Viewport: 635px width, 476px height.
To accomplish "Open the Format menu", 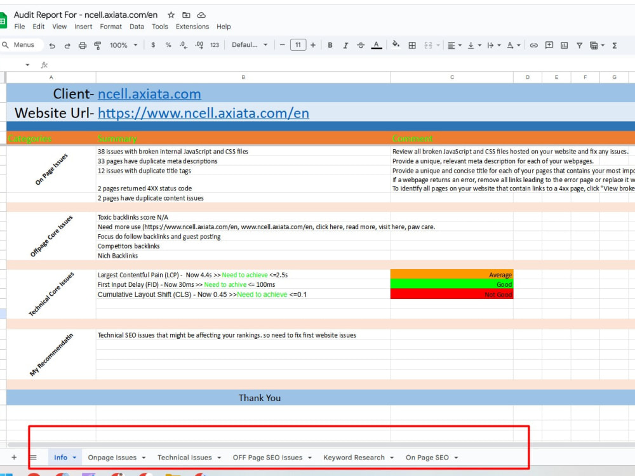I will [x=110, y=27].
